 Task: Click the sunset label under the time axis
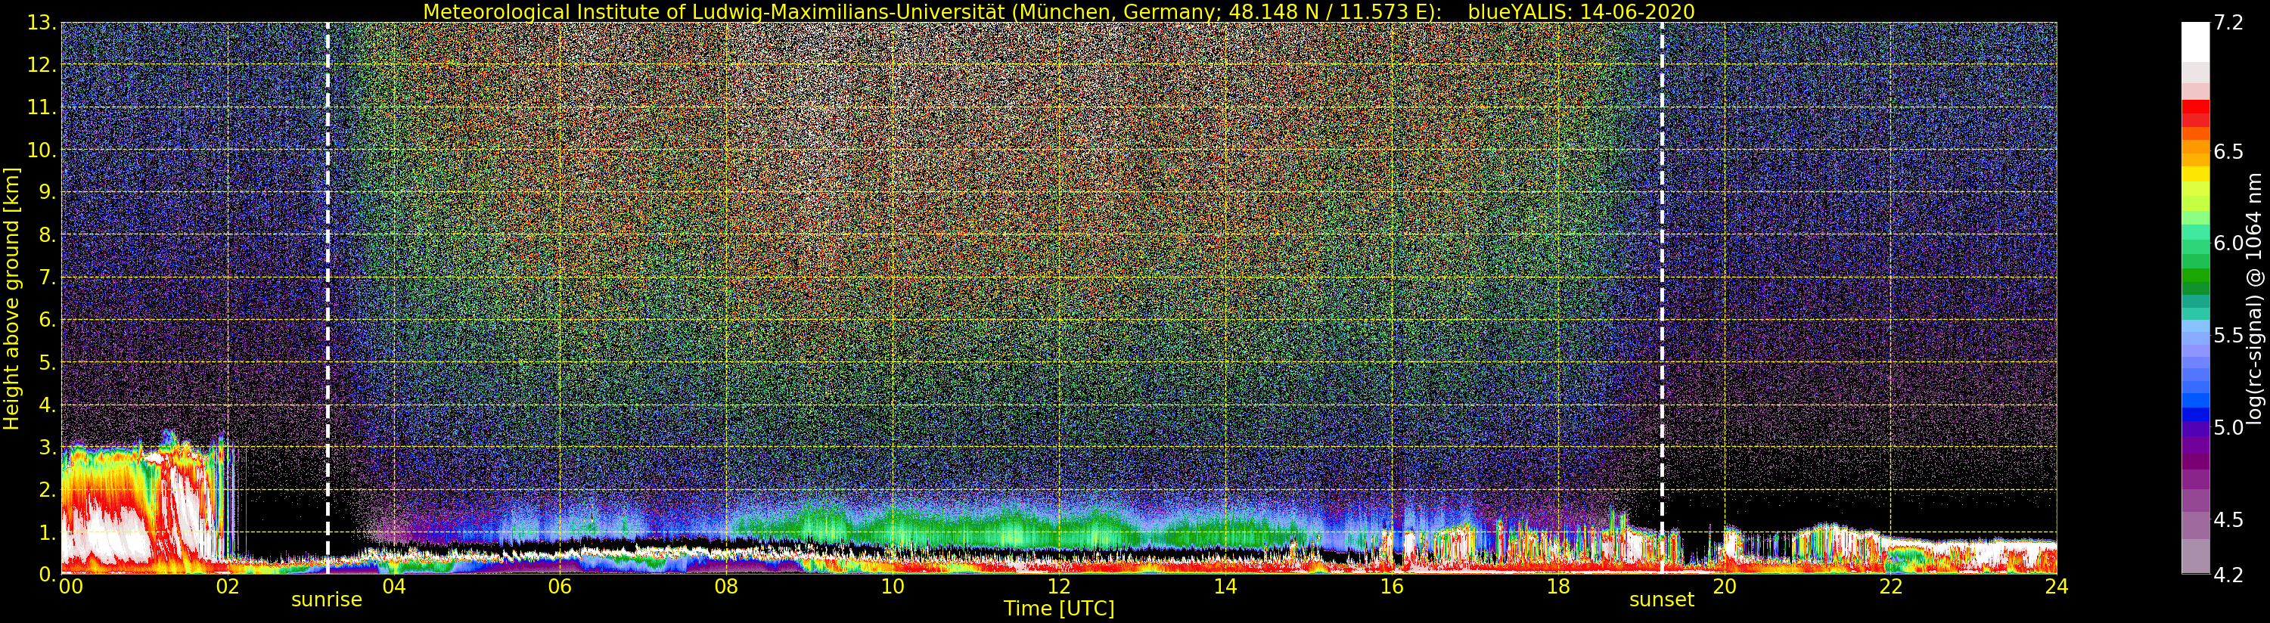coord(1661,600)
